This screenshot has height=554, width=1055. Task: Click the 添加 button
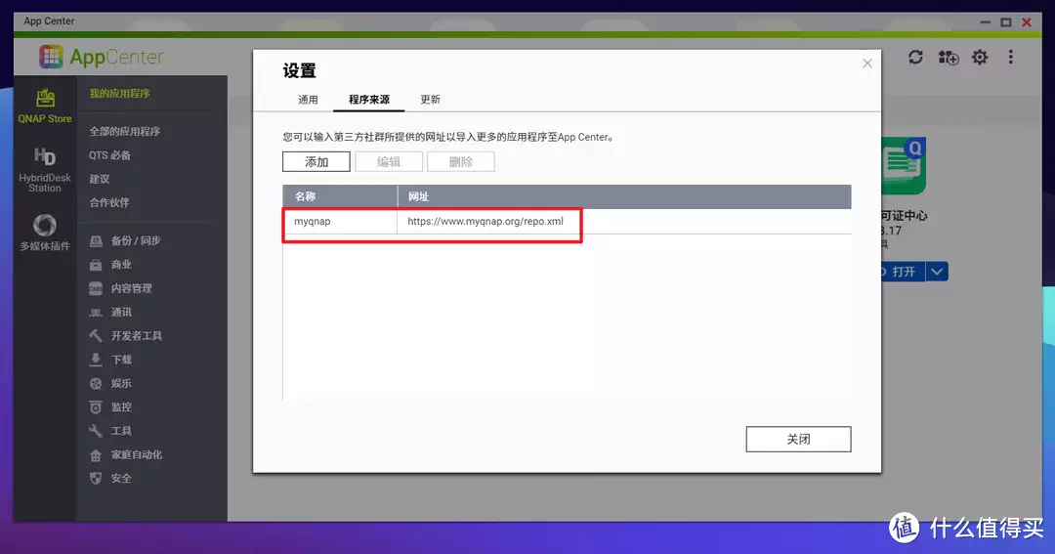316,161
